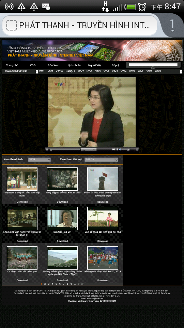Go to next page with single arrow

click(79, 284)
